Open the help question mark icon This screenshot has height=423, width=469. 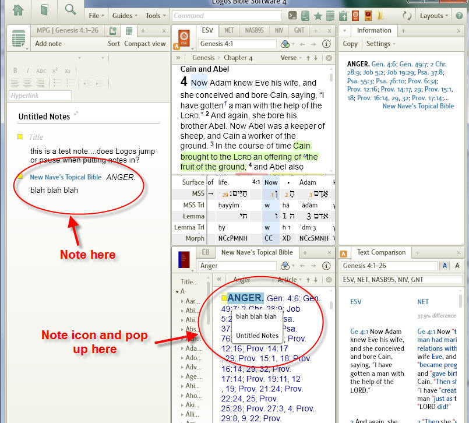pyautogui.click(x=459, y=16)
